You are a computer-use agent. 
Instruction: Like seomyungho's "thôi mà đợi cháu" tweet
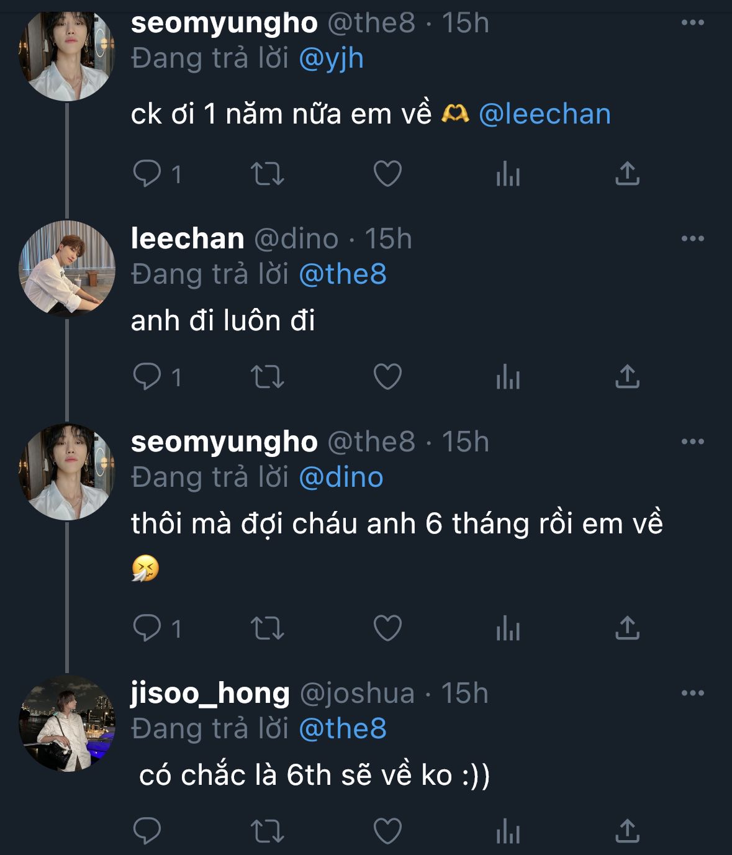[387, 628]
